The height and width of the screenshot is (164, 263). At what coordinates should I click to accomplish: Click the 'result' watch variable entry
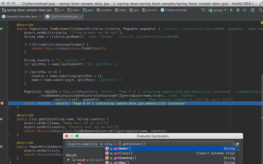pyautogui.click(x=81, y=160)
